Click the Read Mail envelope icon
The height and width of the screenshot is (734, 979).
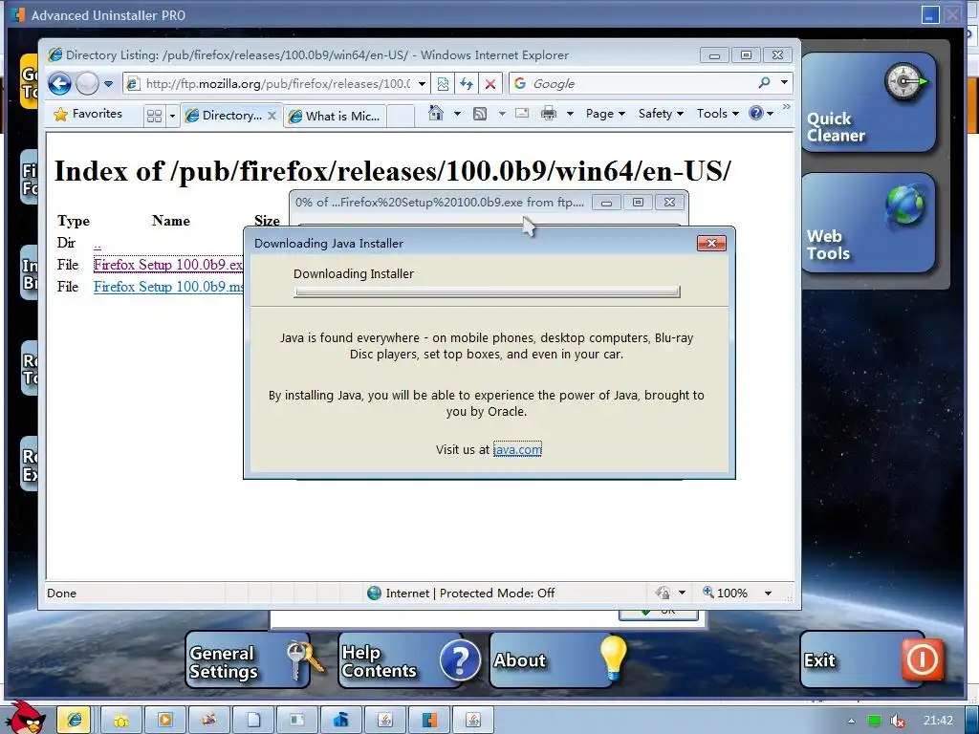(522, 113)
